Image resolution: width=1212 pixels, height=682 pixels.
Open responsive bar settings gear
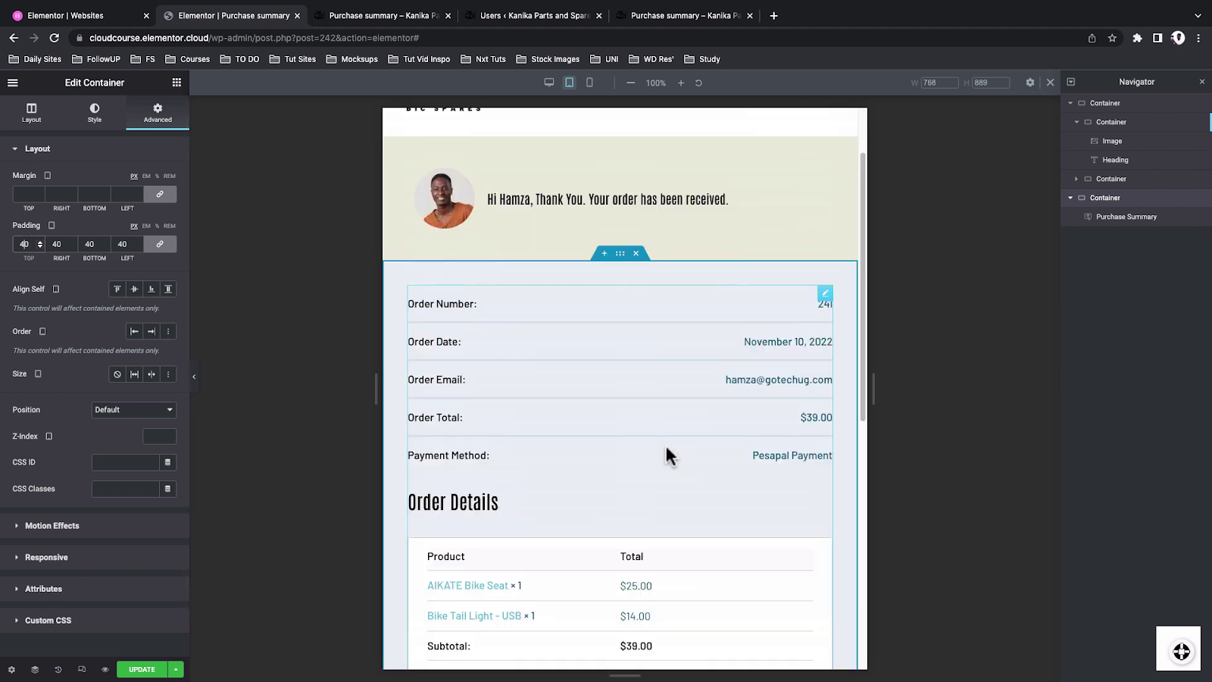point(1030,83)
